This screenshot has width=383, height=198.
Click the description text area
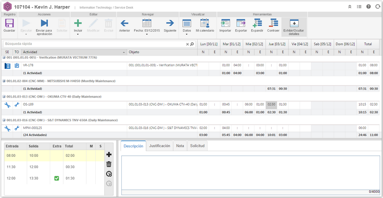click(251, 172)
